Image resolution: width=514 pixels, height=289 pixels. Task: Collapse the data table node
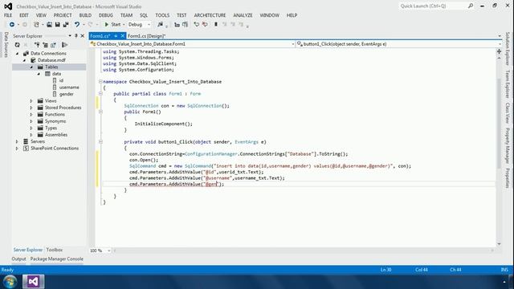pos(39,74)
